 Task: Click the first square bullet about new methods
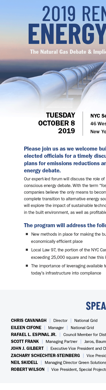tap(27, 234)
